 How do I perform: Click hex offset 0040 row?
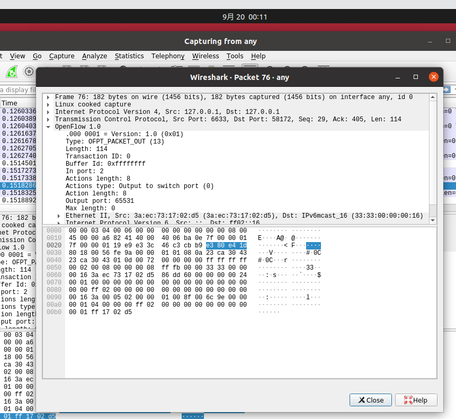pyautogui.click(x=54, y=260)
